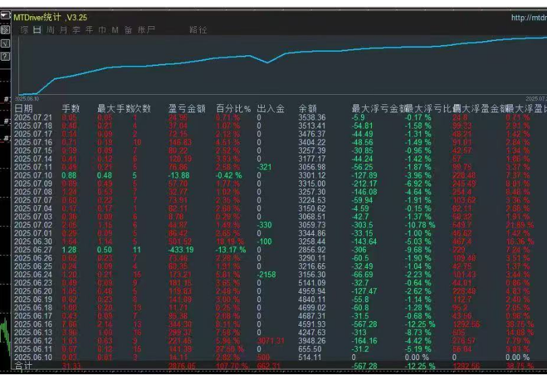Click the 手数 column header
Screen dimensions: 547x385
pyautogui.click(x=71, y=109)
